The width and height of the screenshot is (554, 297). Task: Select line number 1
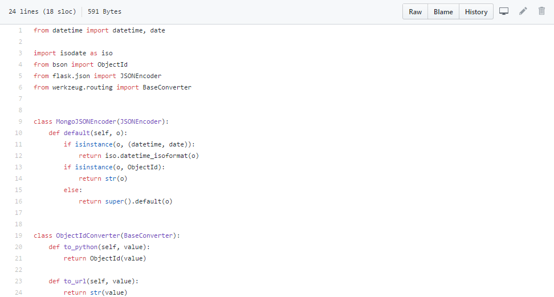click(x=20, y=30)
